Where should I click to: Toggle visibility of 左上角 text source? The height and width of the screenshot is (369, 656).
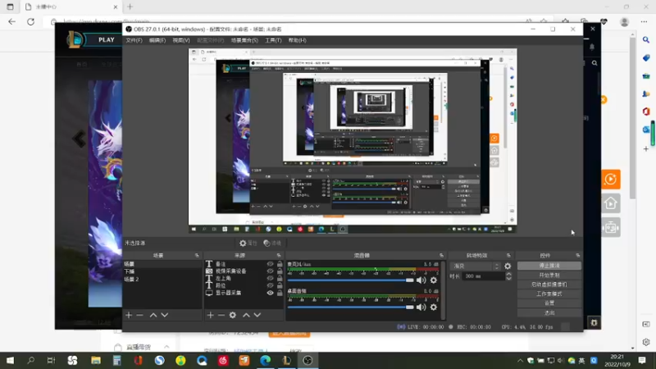click(270, 278)
